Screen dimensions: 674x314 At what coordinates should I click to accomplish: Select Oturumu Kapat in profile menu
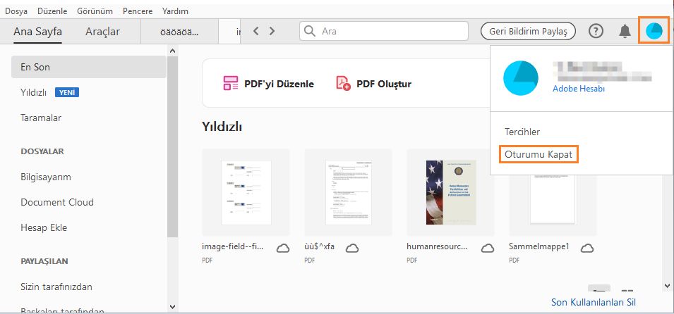pos(538,154)
